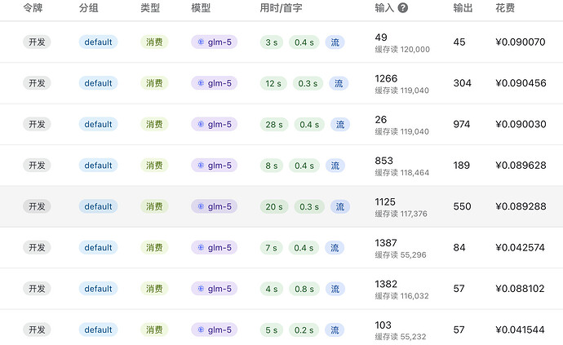This screenshot has width=563, height=345.
Task: Click the input value 49
Action: coord(381,38)
